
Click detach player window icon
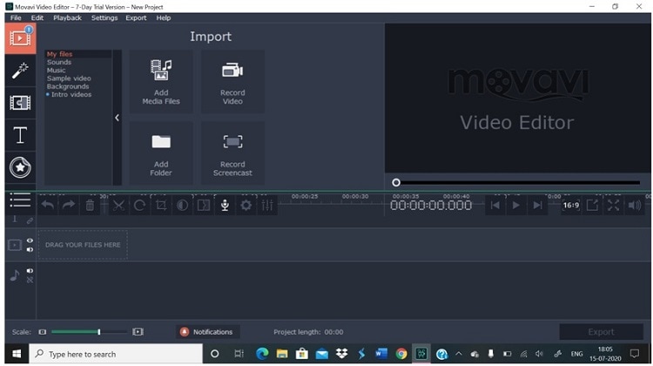point(592,205)
